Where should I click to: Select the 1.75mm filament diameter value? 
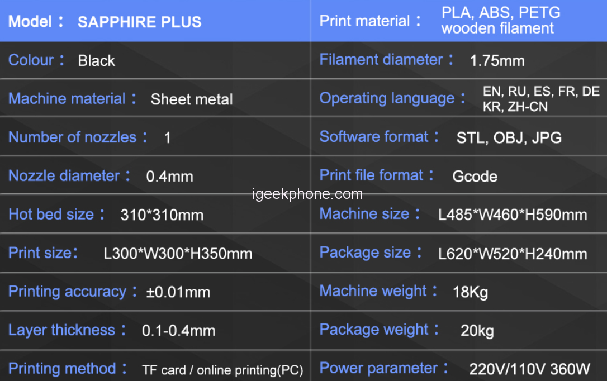pos(497,61)
